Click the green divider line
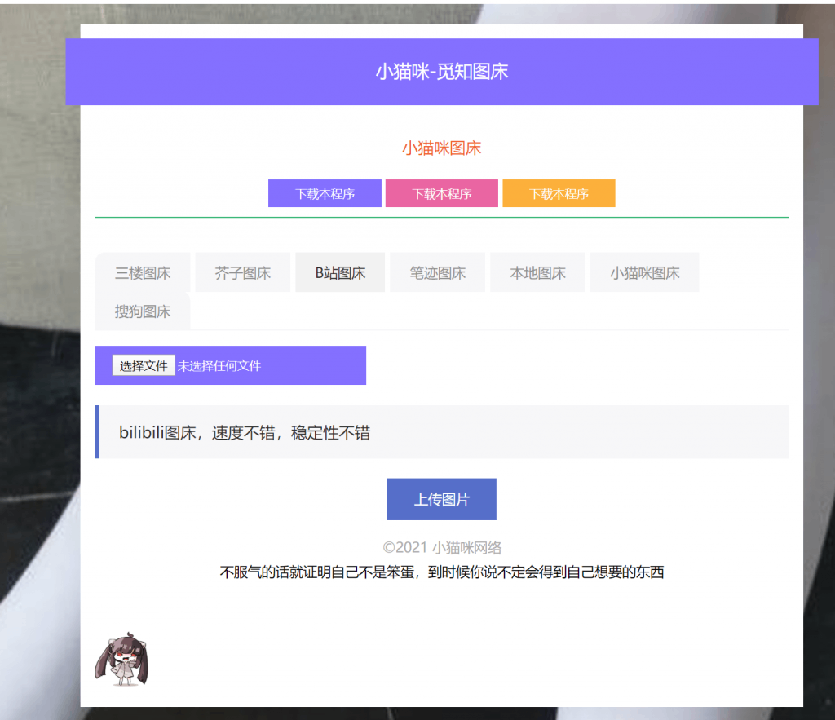 pos(441,217)
